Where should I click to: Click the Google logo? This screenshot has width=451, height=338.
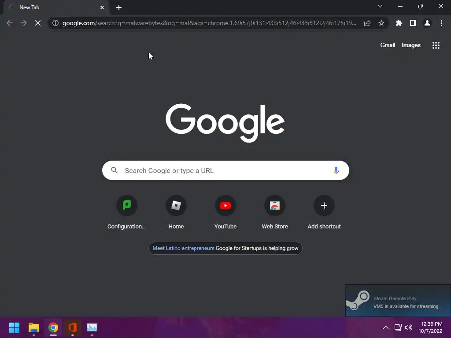225,123
